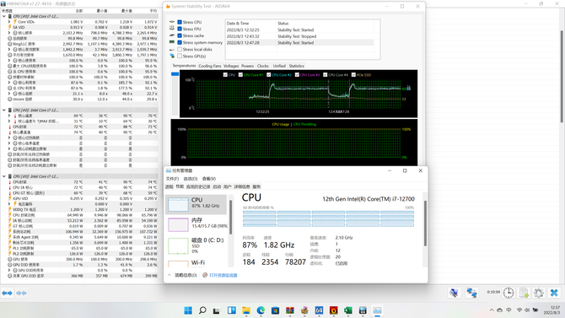Open the Windows Start menu
The height and width of the screenshot is (318, 565).
188,310
